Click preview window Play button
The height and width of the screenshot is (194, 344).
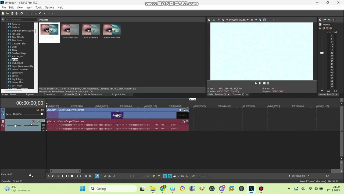click(256, 83)
